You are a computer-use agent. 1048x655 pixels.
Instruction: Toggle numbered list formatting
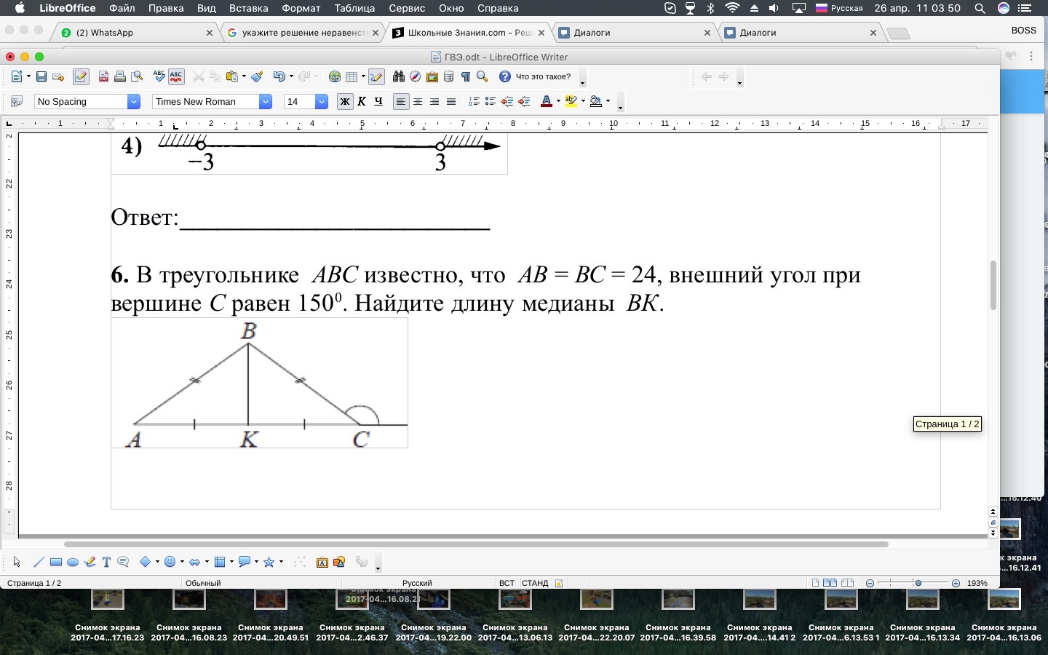(474, 102)
